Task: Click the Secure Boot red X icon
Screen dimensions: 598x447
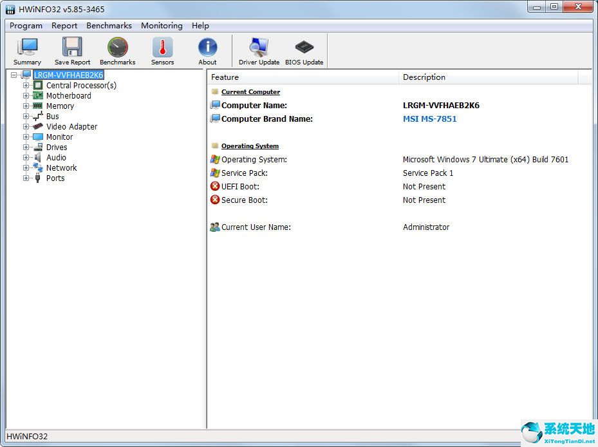Action: coord(215,200)
